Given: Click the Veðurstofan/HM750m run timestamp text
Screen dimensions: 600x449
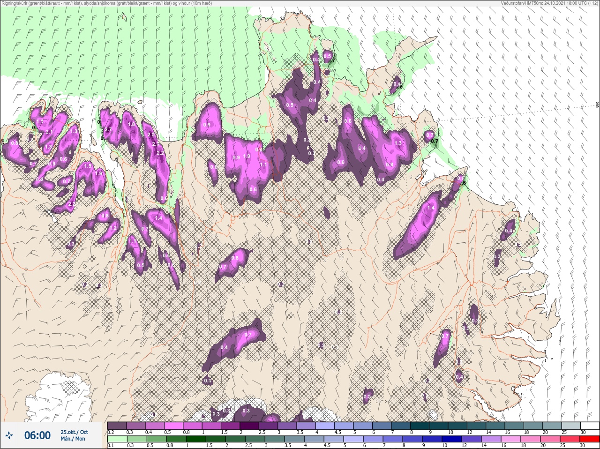Looking at the screenshot, I should pos(550,3).
